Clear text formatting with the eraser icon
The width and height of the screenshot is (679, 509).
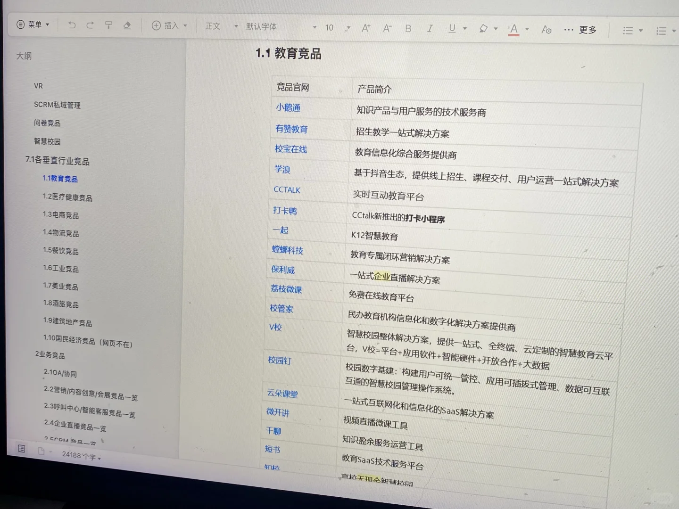[127, 26]
